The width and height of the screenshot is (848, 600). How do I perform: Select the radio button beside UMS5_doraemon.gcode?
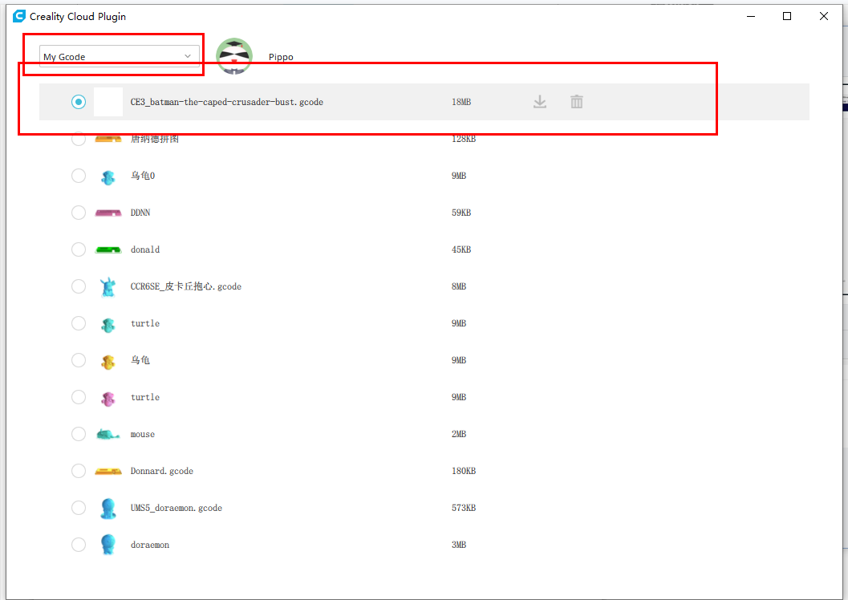point(78,507)
